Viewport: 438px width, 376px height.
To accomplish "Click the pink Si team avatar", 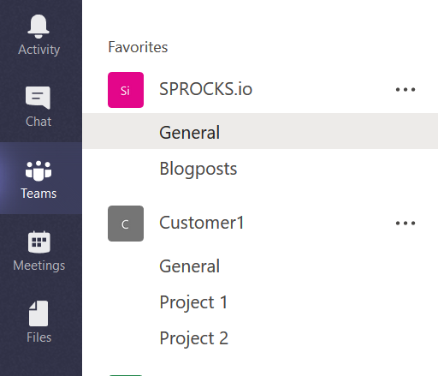I will 126,90.
